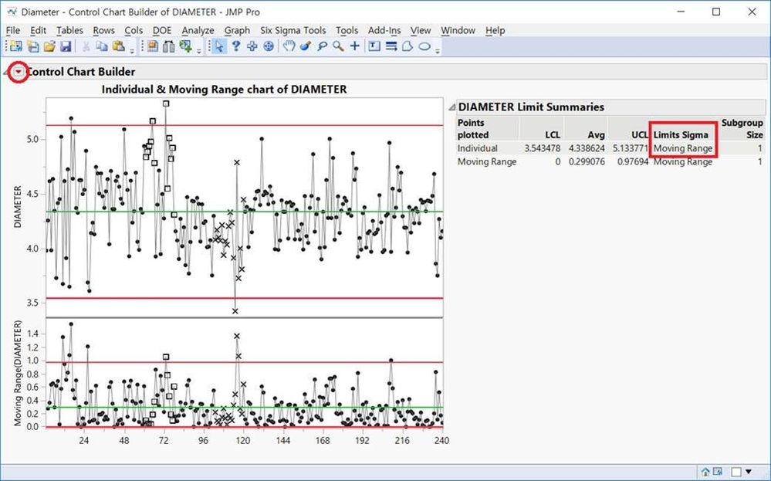Select the hand grabber tool
This screenshot has height=481, width=771.
click(x=289, y=47)
